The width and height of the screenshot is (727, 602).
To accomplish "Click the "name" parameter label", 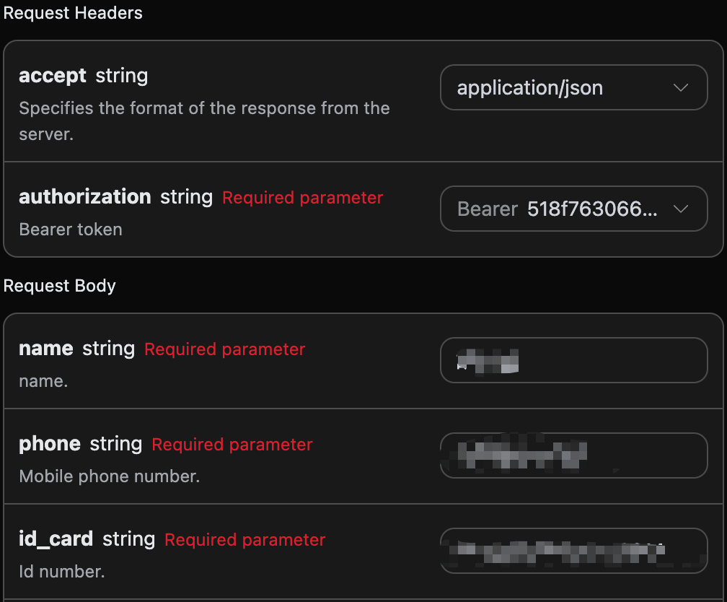I will (45, 349).
